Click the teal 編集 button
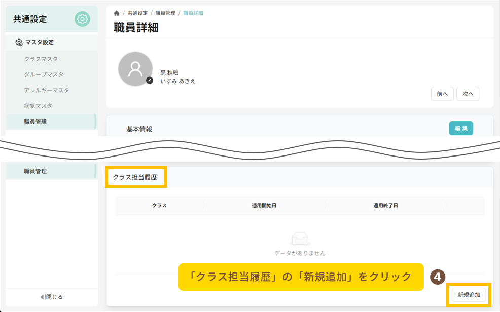This screenshot has width=500, height=312. 461,129
